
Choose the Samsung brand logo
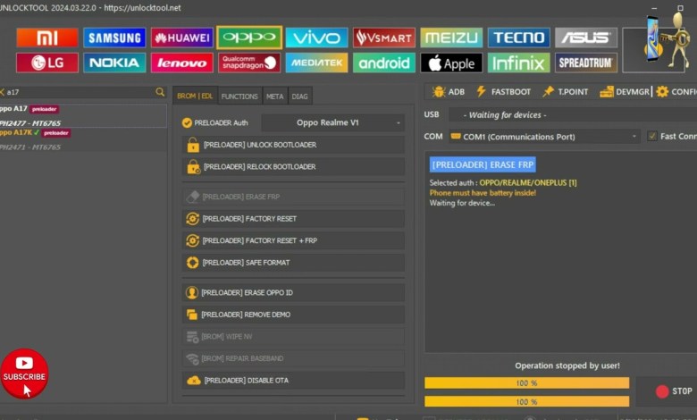[x=114, y=38]
